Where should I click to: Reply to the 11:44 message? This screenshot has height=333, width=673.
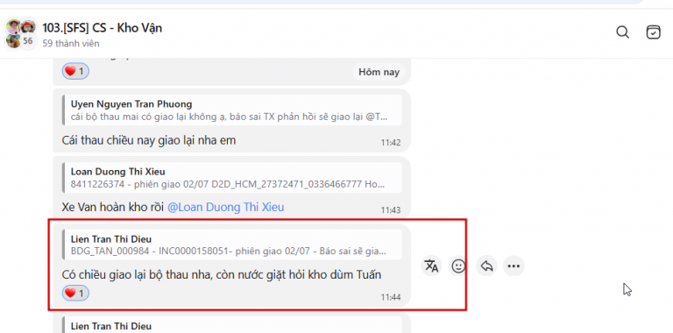click(486, 266)
